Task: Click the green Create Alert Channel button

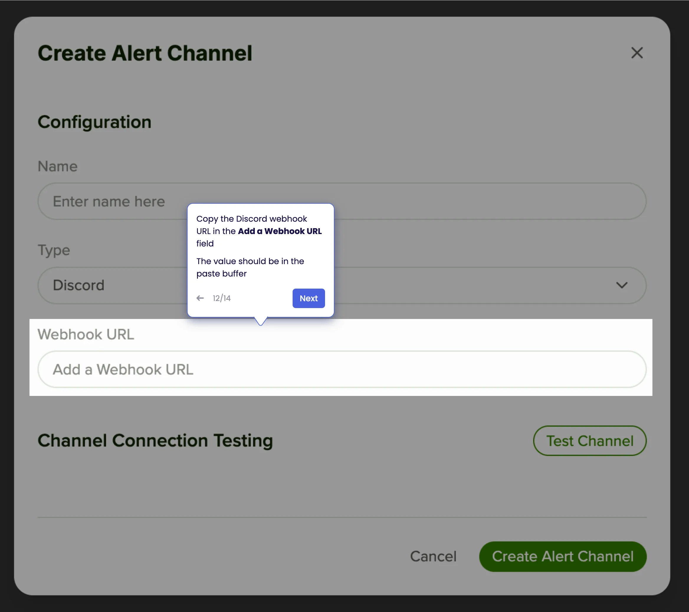Action: point(562,556)
